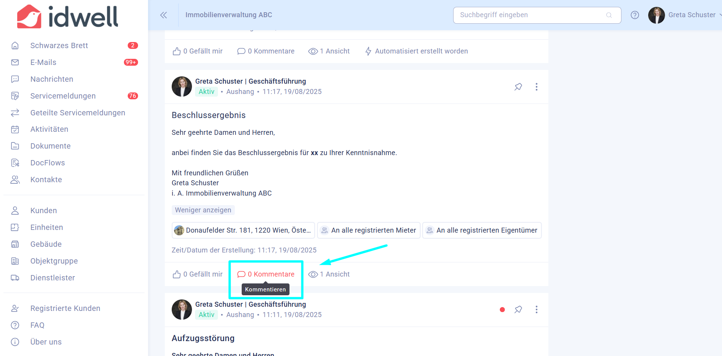The height and width of the screenshot is (356, 722).
Task: Click the Dokumente folder icon
Action: 15,146
